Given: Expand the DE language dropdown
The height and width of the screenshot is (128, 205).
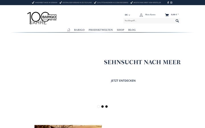Looking at the screenshot, I should point(127,15).
